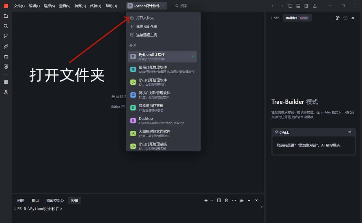This screenshot has height=223, width=362.
Task: Launch the Run and Debug panel
Action: (6, 57)
